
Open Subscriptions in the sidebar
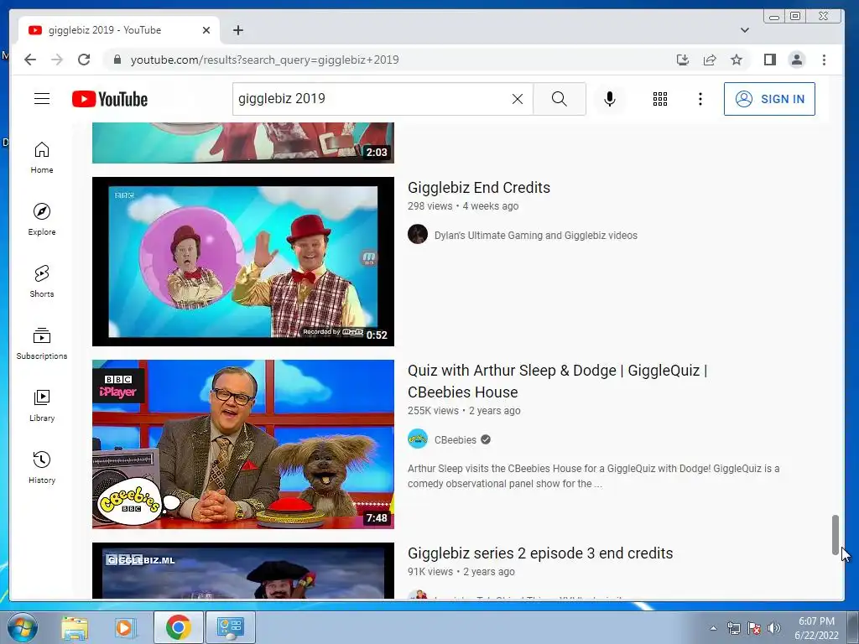tap(42, 343)
